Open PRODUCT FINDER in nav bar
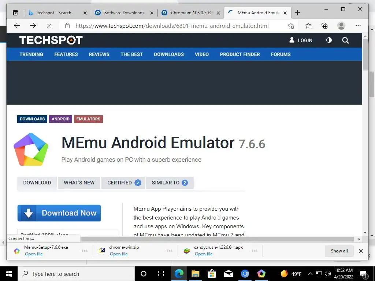 coord(240,54)
